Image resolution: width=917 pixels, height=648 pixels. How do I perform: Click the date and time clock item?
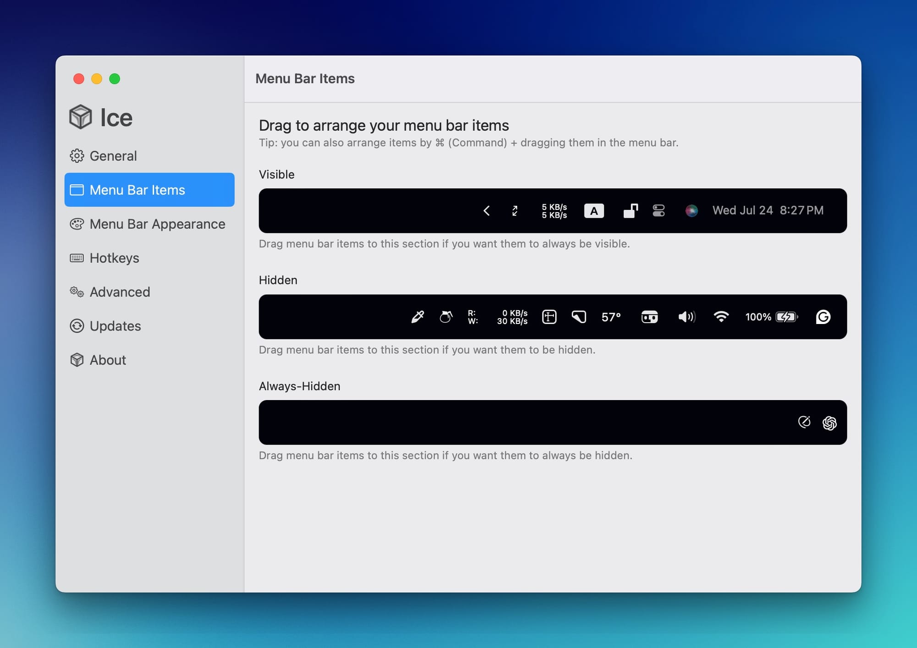(768, 210)
